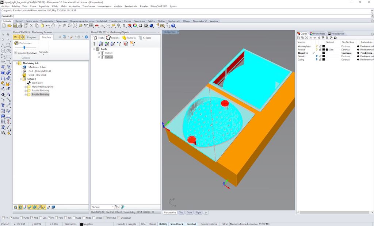The image size is (374, 226).
Task: Click the Positive layer black color swatch
Action: point(324,50)
